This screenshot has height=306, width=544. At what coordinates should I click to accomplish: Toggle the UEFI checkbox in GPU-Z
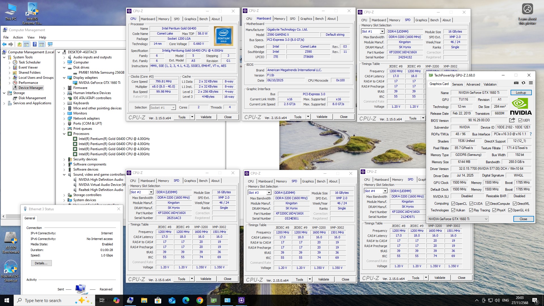tap(520, 120)
